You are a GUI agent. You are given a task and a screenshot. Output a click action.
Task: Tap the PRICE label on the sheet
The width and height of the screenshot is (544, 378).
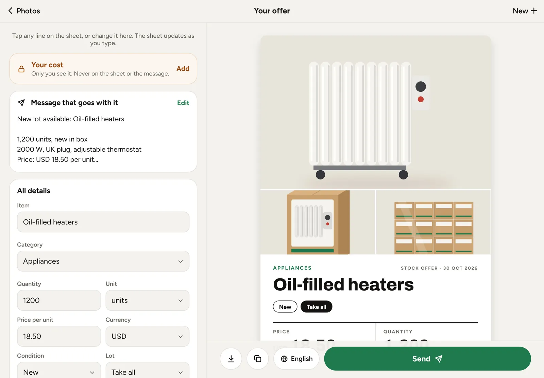[x=281, y=332]
